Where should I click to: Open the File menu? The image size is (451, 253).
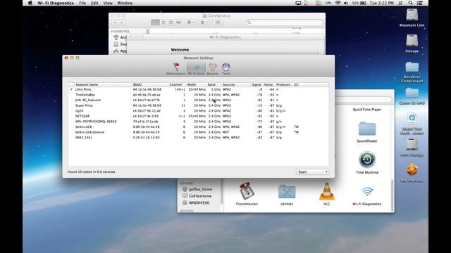pos(82,3)
